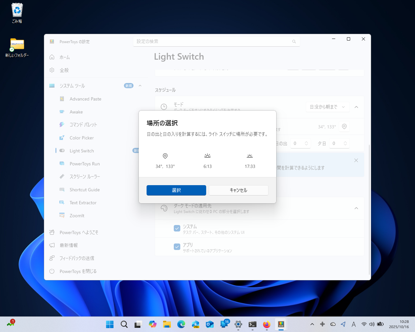Click the 日の出 offset stepper up arrow

(x=307, y=141)
